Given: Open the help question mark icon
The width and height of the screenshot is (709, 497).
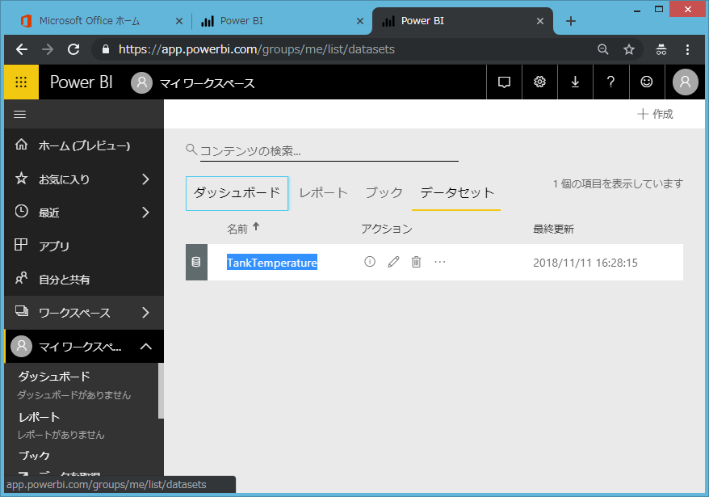Looking at the screenshot, I should pyautogui.click(x=610, y=82).
